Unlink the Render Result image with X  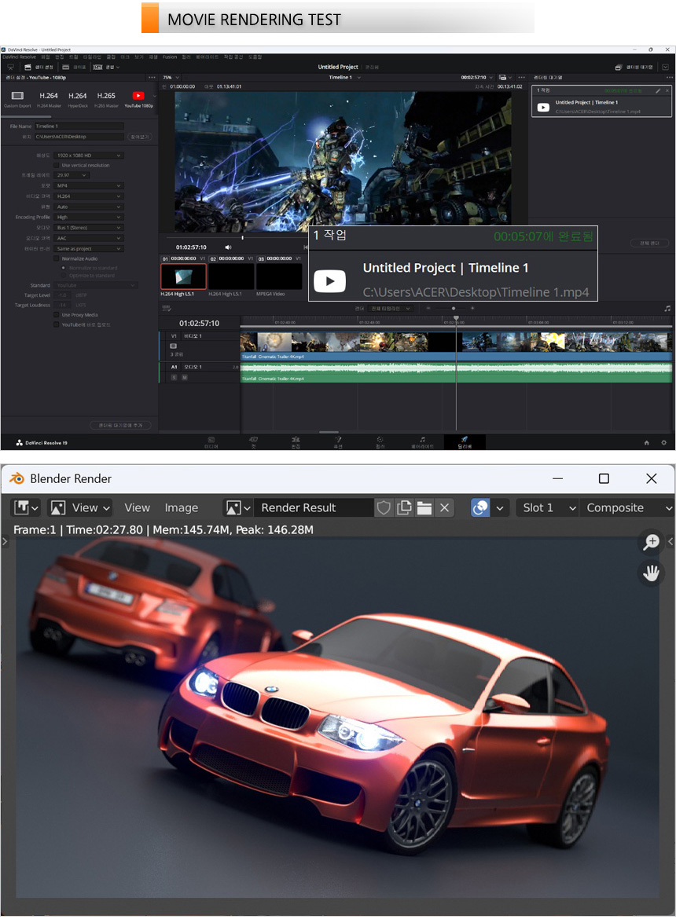tap(445, 507)
